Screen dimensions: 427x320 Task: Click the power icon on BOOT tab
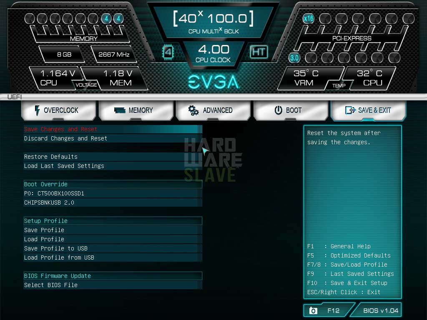coord(278,110)
